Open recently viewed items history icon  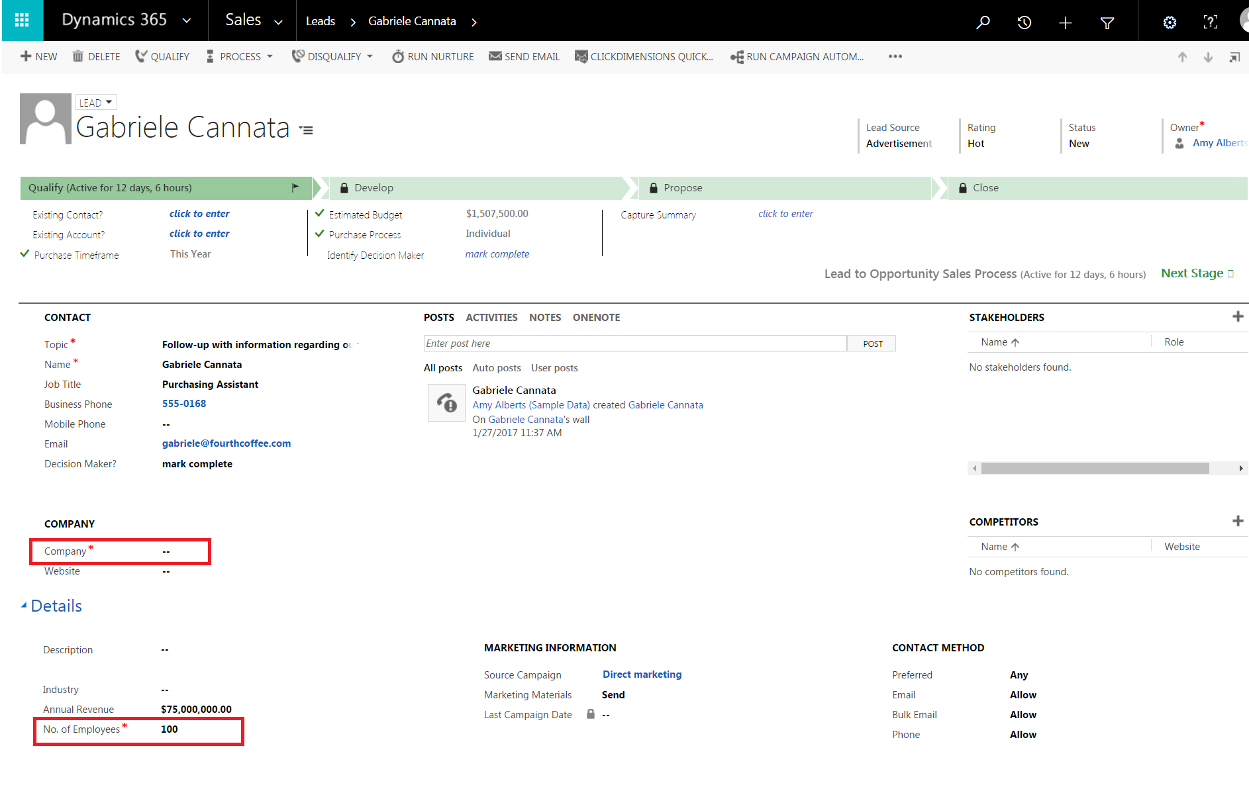[1024, 23]
